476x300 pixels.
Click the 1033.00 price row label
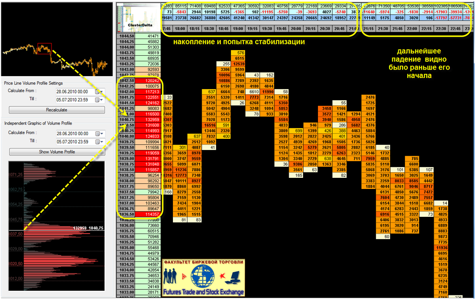click(126, 293)
